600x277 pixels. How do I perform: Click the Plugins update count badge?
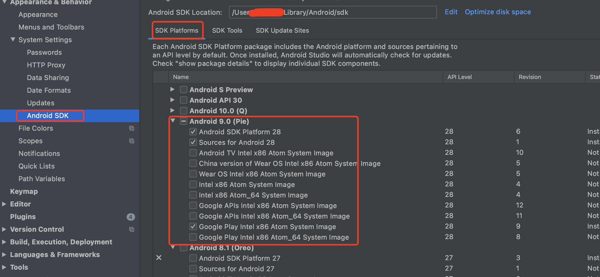[131, 217]
